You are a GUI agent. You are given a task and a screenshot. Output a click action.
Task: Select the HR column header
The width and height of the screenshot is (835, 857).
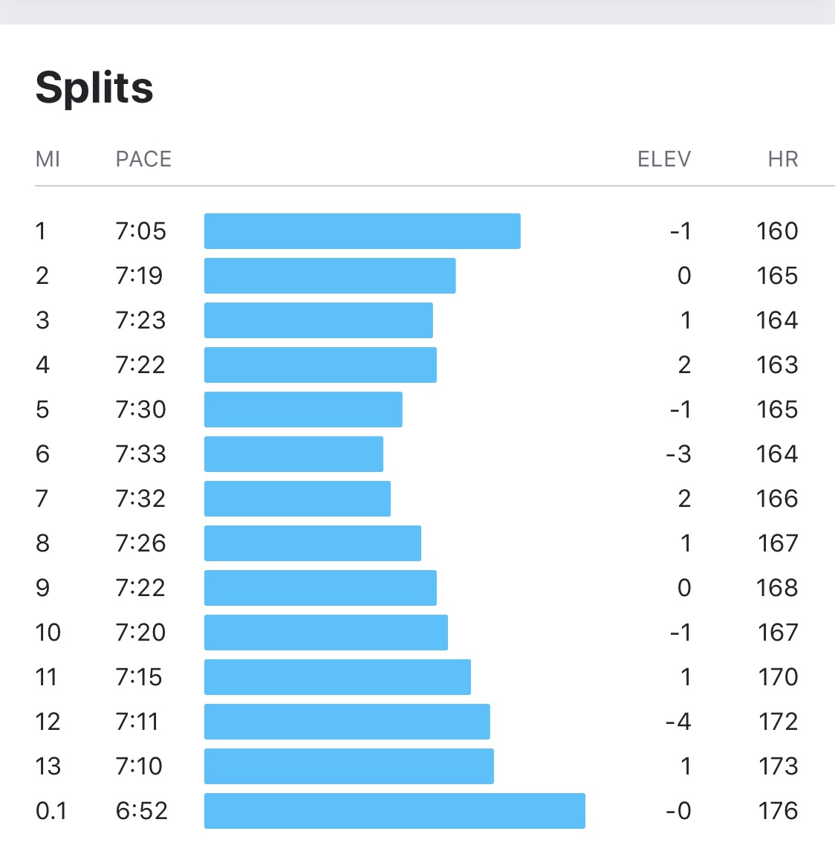click(782, 159)
